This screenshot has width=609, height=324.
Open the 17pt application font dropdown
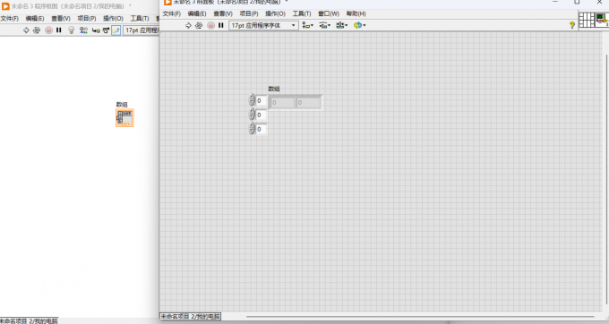(263, 25)
